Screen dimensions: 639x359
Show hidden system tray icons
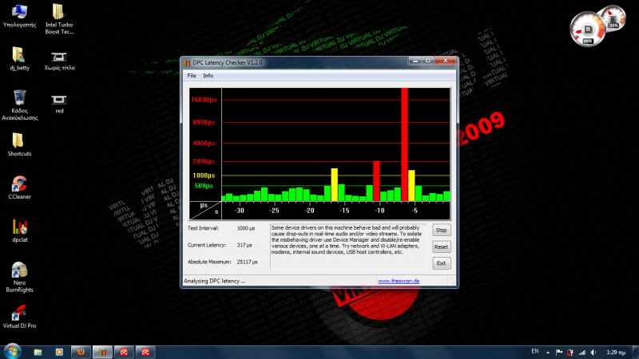point(548,353)
